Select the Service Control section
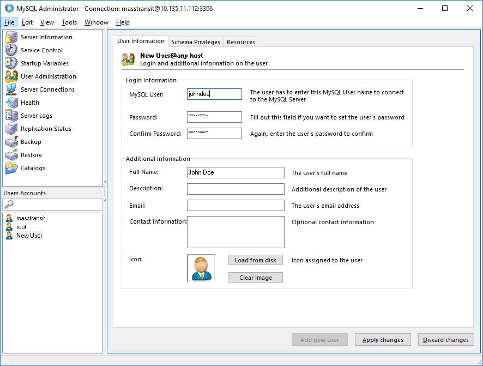The image size is (483, 366). tap(42, 50)
